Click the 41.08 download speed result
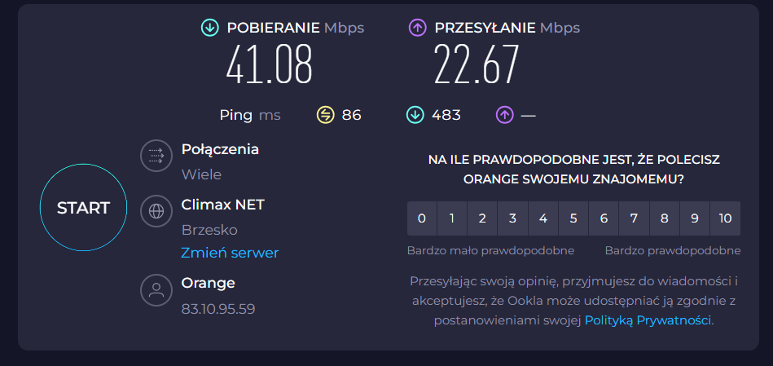773x366 pixels. tap(270, 65)
